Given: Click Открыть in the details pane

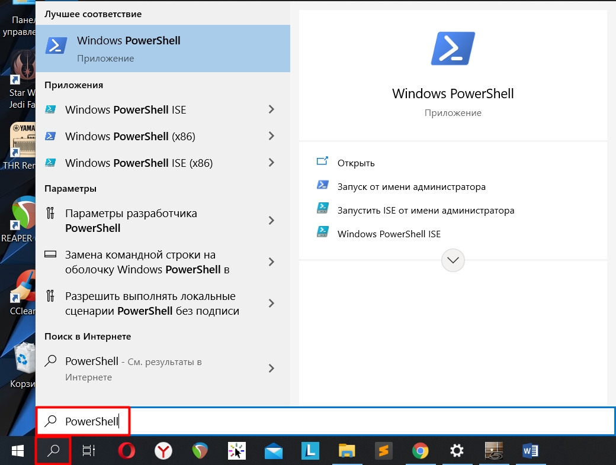Looking at the screenshot, I should [x=356, y=163].
